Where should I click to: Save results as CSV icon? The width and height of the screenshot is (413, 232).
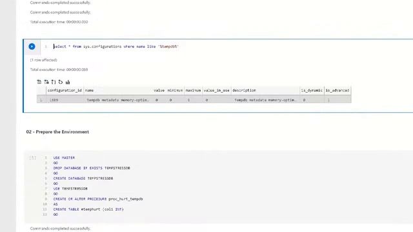pos(39,82)
